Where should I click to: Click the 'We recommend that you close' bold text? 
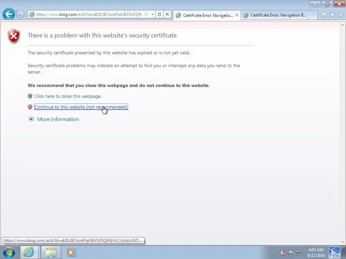tap(119, 85)
